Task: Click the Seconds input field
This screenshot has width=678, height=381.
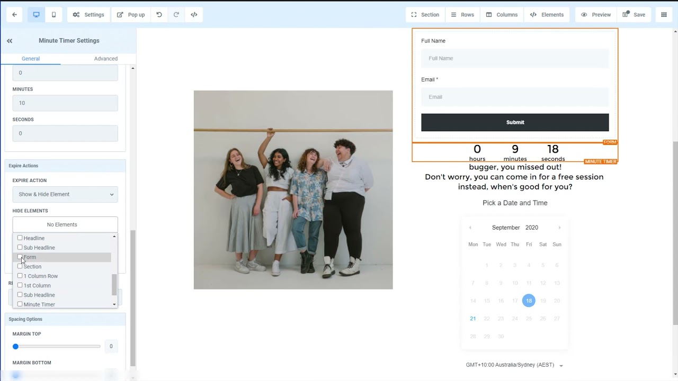Action: [x=65, y=133]
